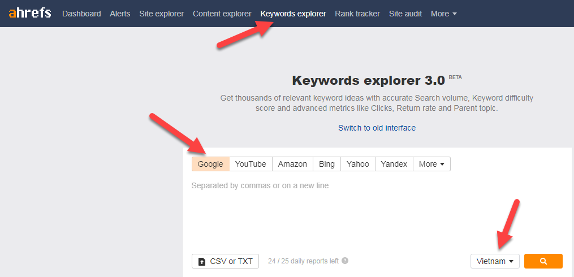Select the Amazon search engine tab
This screenshot has width=574, height=277.
coord(292,164)
